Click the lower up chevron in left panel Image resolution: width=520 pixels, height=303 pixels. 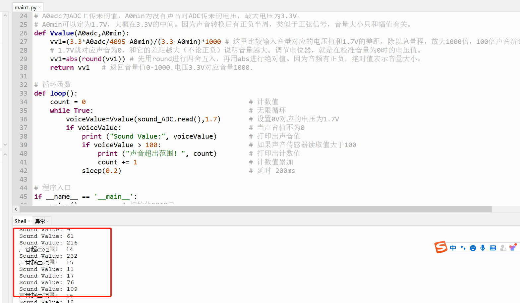5,154
